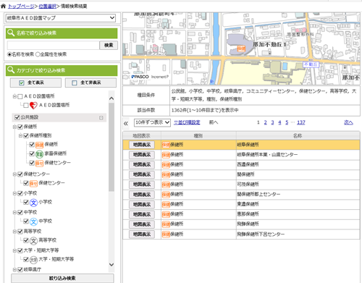
Task: Click the 位置選択 breadcrumb link
Action: (x=47, y=7)
